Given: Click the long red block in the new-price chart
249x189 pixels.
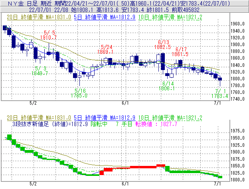Looking at the screenshot, I should pos(143,167).
